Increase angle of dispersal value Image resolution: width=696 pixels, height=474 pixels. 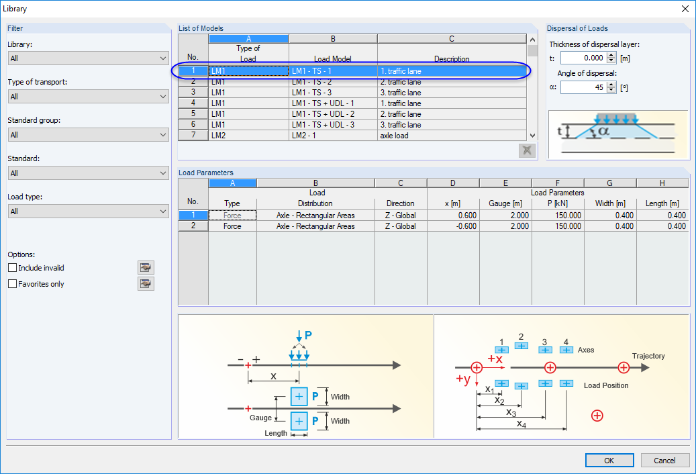click(x=611, y=85)
